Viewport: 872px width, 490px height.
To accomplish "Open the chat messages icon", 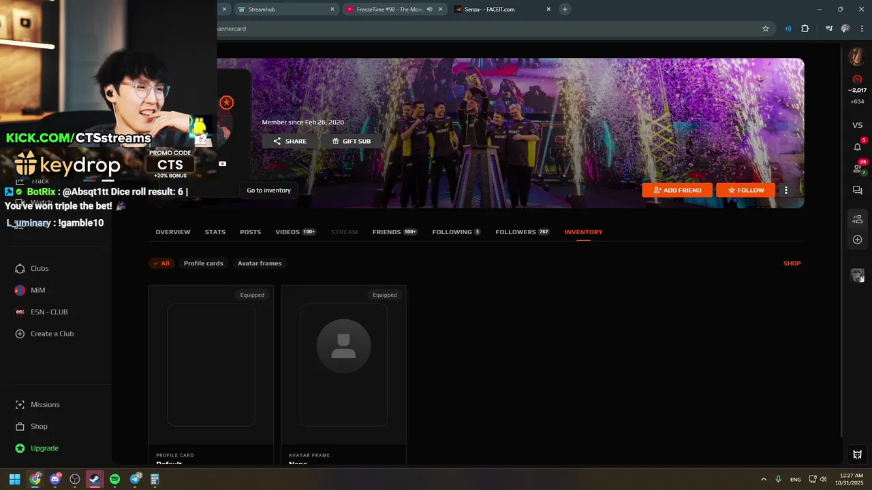I will pos(858,191).
